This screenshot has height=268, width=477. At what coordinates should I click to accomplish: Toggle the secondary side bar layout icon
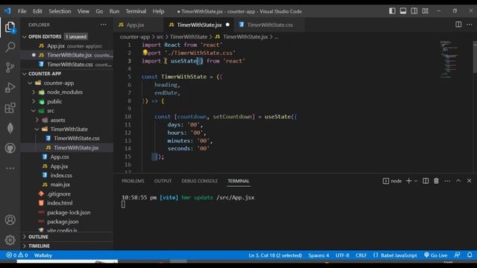[x=414, y=11]
